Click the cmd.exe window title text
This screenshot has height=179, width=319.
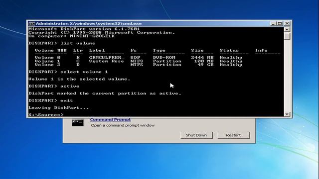pyautogui.click(x=89, y=23)
